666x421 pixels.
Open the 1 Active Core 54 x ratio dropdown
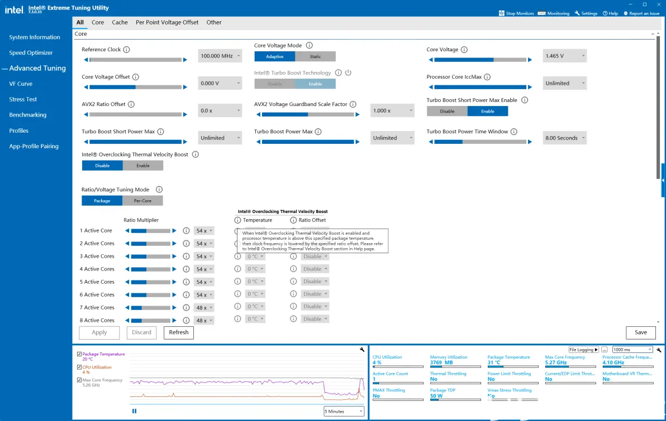click(204, 231)
